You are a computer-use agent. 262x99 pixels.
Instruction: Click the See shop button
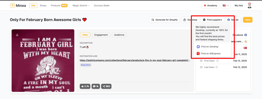190,20
